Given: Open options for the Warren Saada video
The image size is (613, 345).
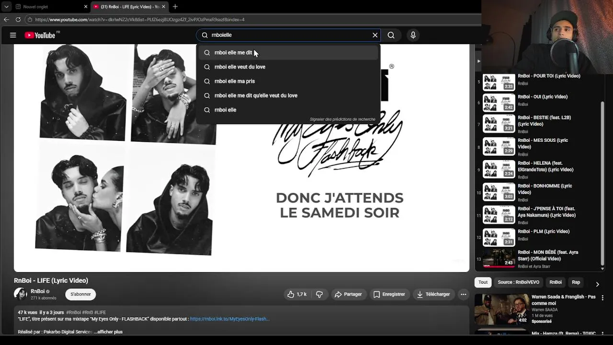Looking at the screenshot, I should (x=602, y=298).
